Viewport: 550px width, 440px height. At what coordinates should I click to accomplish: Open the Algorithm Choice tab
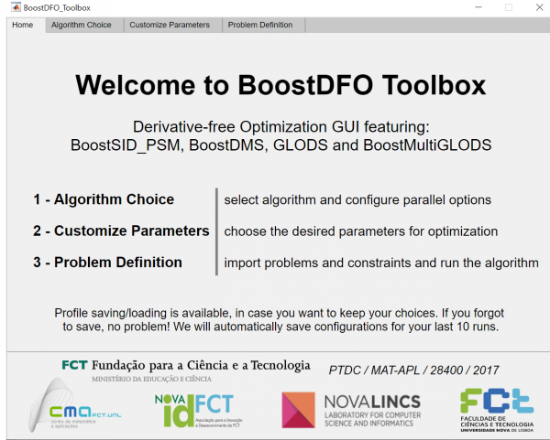coord(82,25)
